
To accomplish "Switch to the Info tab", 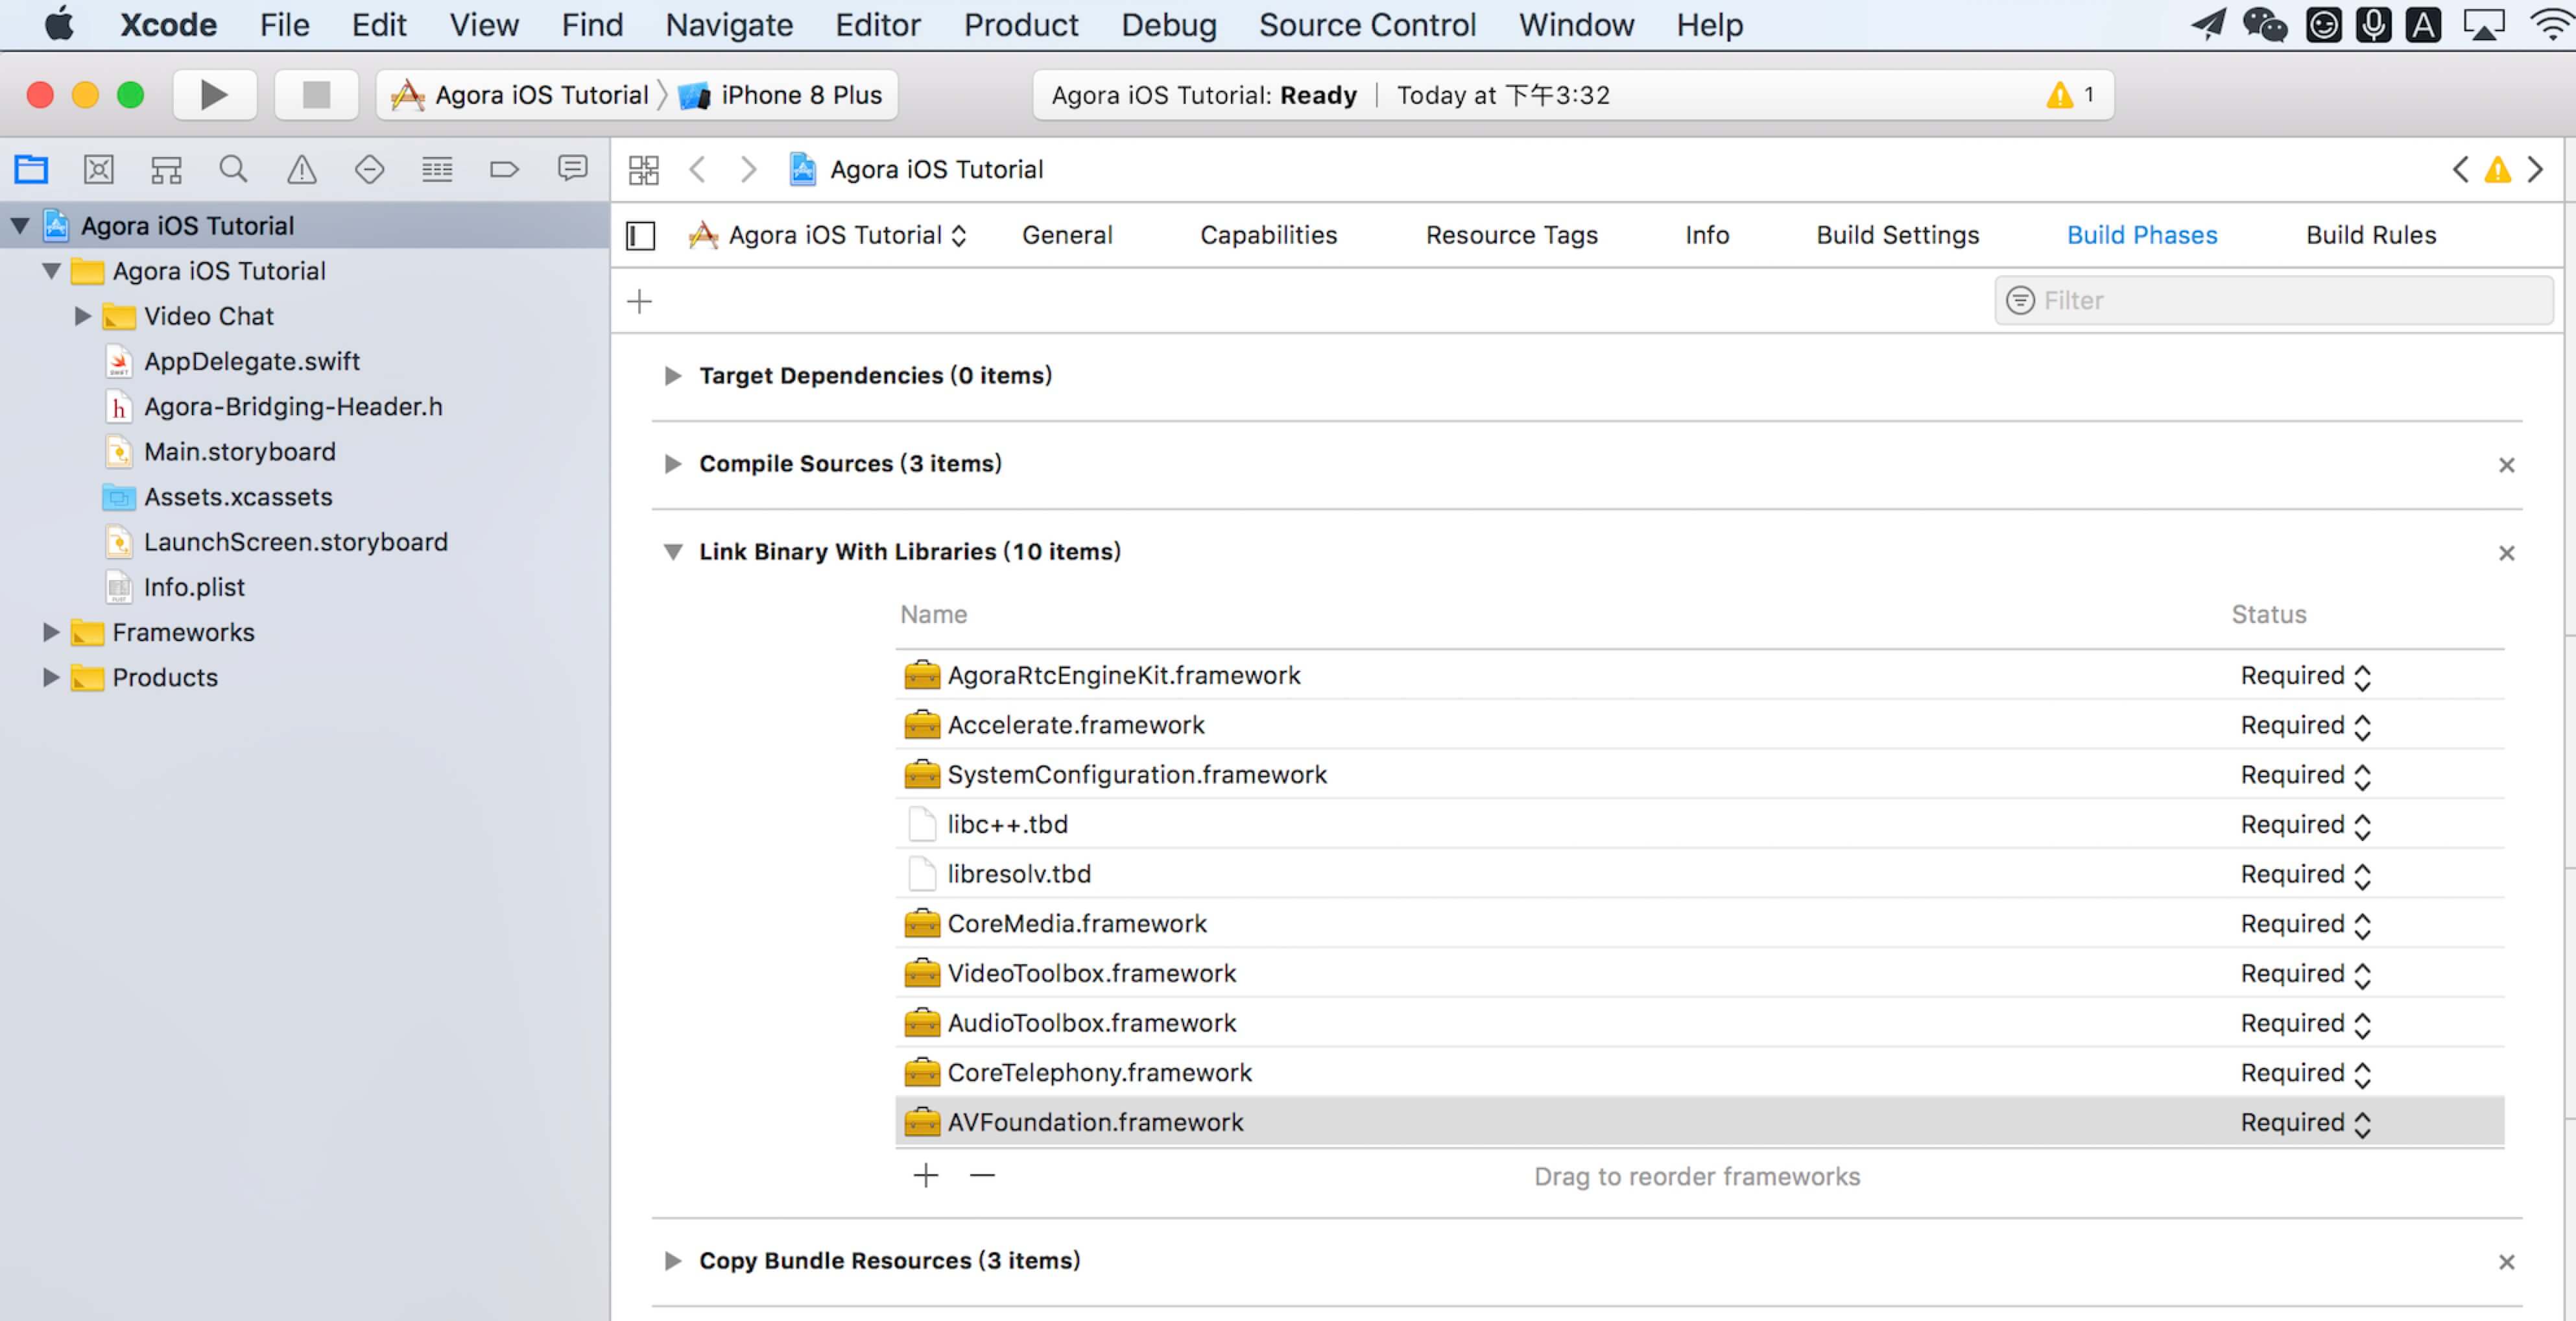I will tap(1706, 235).
